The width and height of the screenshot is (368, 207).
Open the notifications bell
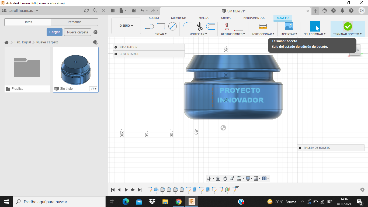pos(342,11)
